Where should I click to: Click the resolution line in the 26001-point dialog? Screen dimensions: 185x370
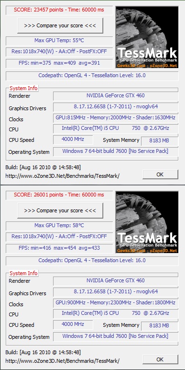pos(59,237)
